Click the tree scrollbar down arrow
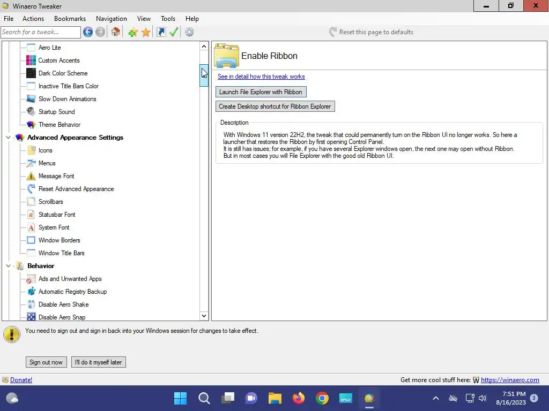The width and height of the screenshot is (549, 411). (x=204, y=316)
